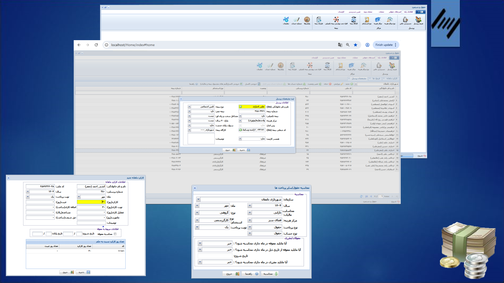Enable the محاسبه معوقه checkbox
The image size is (504, 283).
[115, 234]
